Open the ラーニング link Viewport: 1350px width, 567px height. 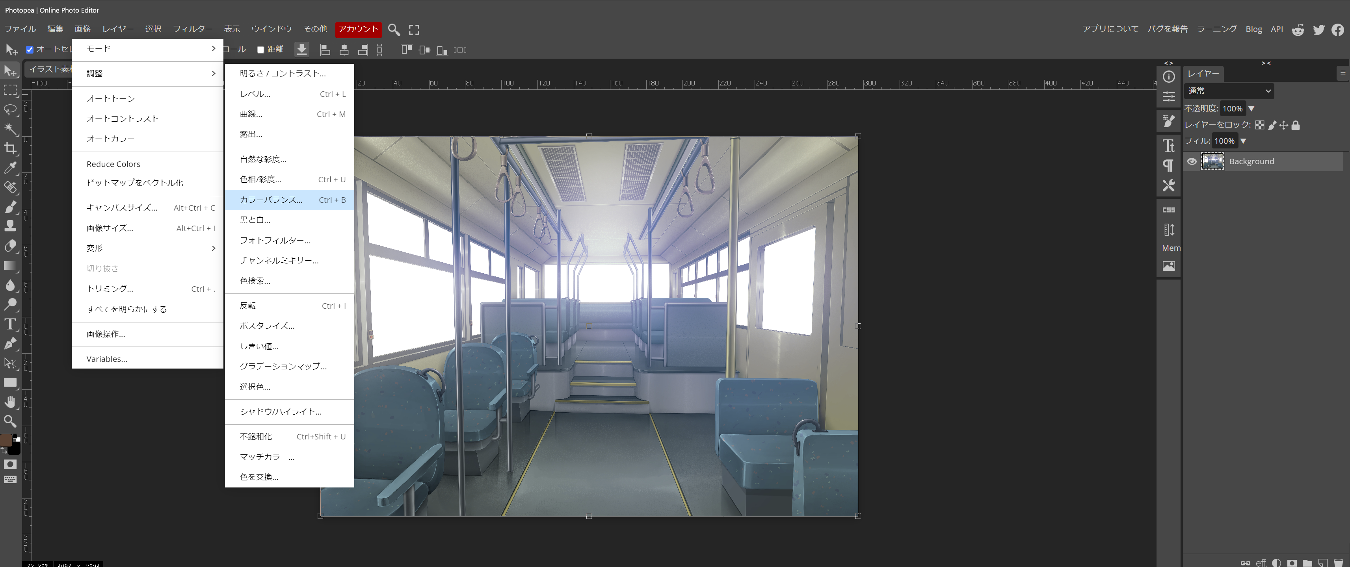[1216, 29]
